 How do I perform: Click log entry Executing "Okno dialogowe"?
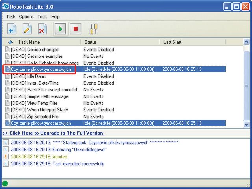click(x=59, y=150)
